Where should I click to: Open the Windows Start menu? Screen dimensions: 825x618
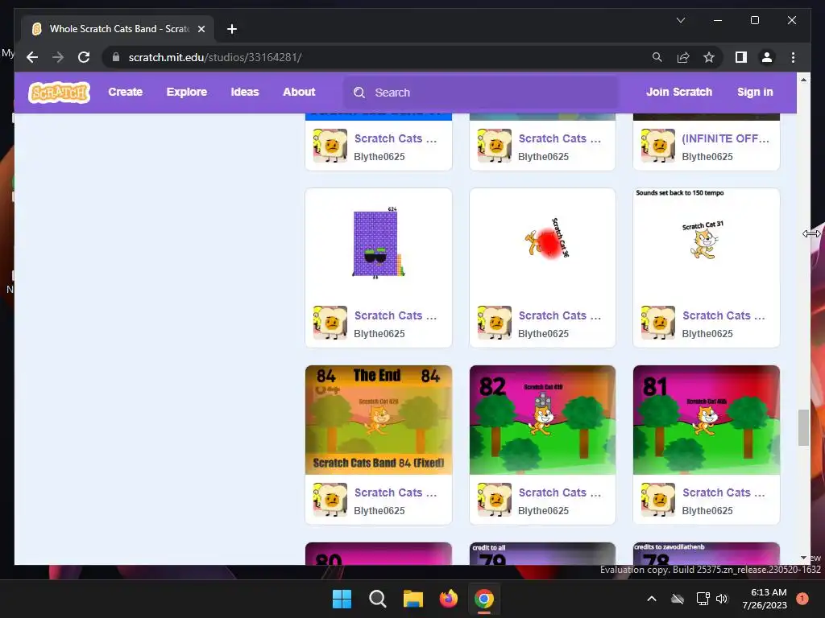(x=342, y=599)
